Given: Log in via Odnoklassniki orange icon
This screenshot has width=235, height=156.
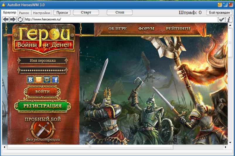Looking at the screenshot, I should click(39, 80).
